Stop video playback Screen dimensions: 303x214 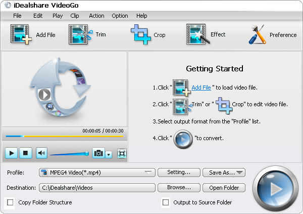point(27,153)
